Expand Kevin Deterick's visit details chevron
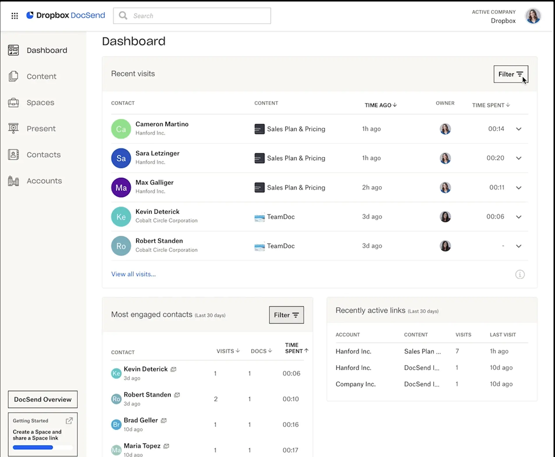Image resolution: width=555 pixels, height=457 pixels. click(518, 217)
